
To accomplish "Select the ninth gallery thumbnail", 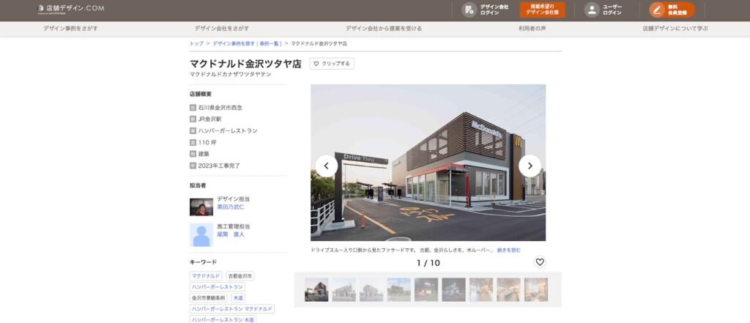I will (x=535, y=289).
